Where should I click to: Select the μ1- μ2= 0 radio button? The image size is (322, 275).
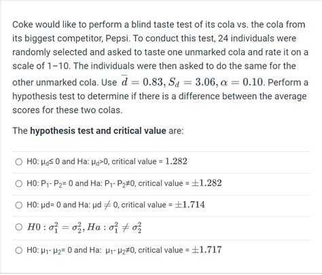19,251
